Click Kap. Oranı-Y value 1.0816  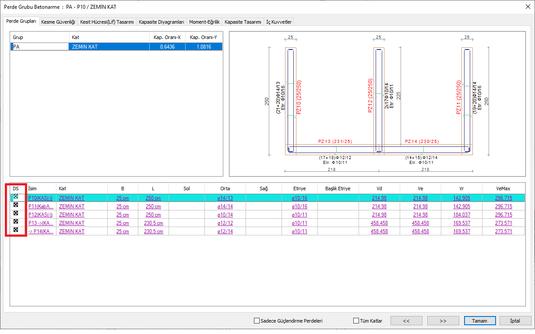click(204, 46)
